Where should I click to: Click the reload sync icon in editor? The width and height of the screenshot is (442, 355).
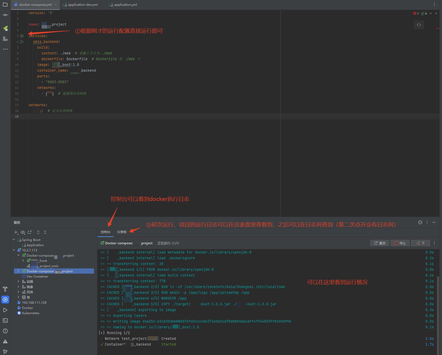(x=419, y=25)
